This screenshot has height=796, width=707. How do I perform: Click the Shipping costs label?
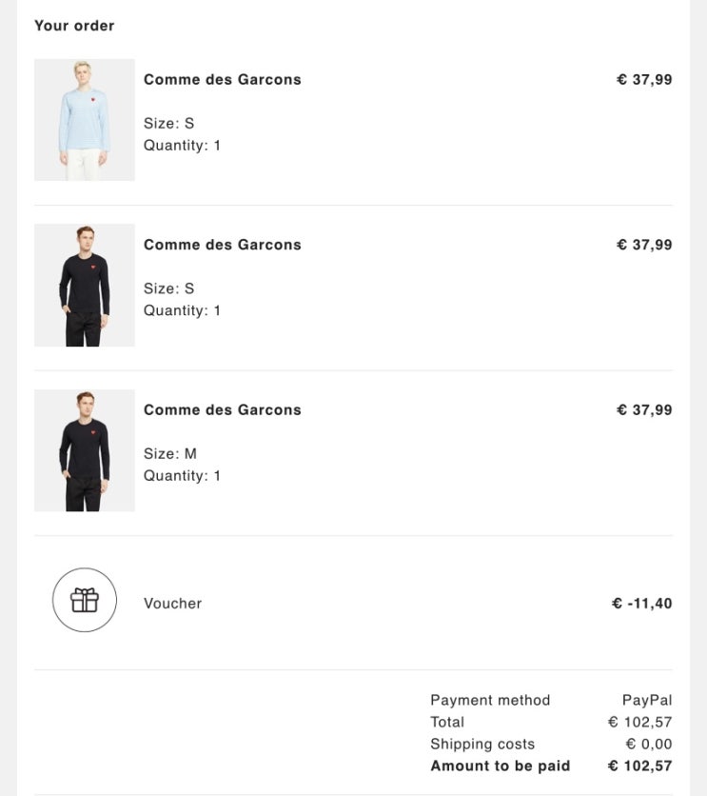(482, 745)
